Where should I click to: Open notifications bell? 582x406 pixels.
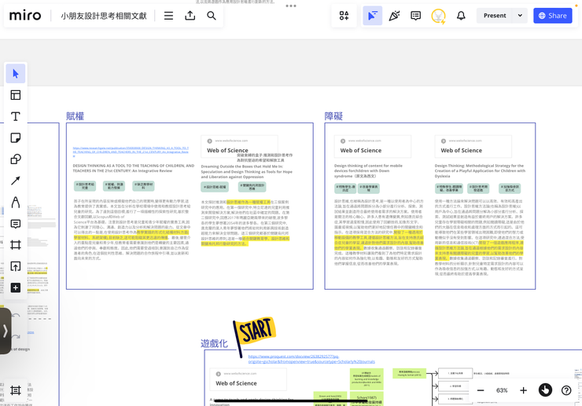click(x=461, y=16)
